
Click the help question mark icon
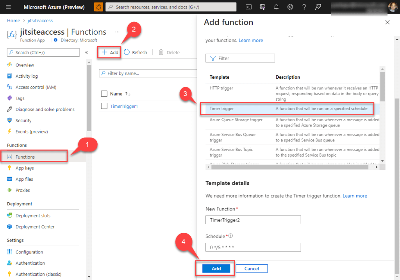[x=304, y=7]
